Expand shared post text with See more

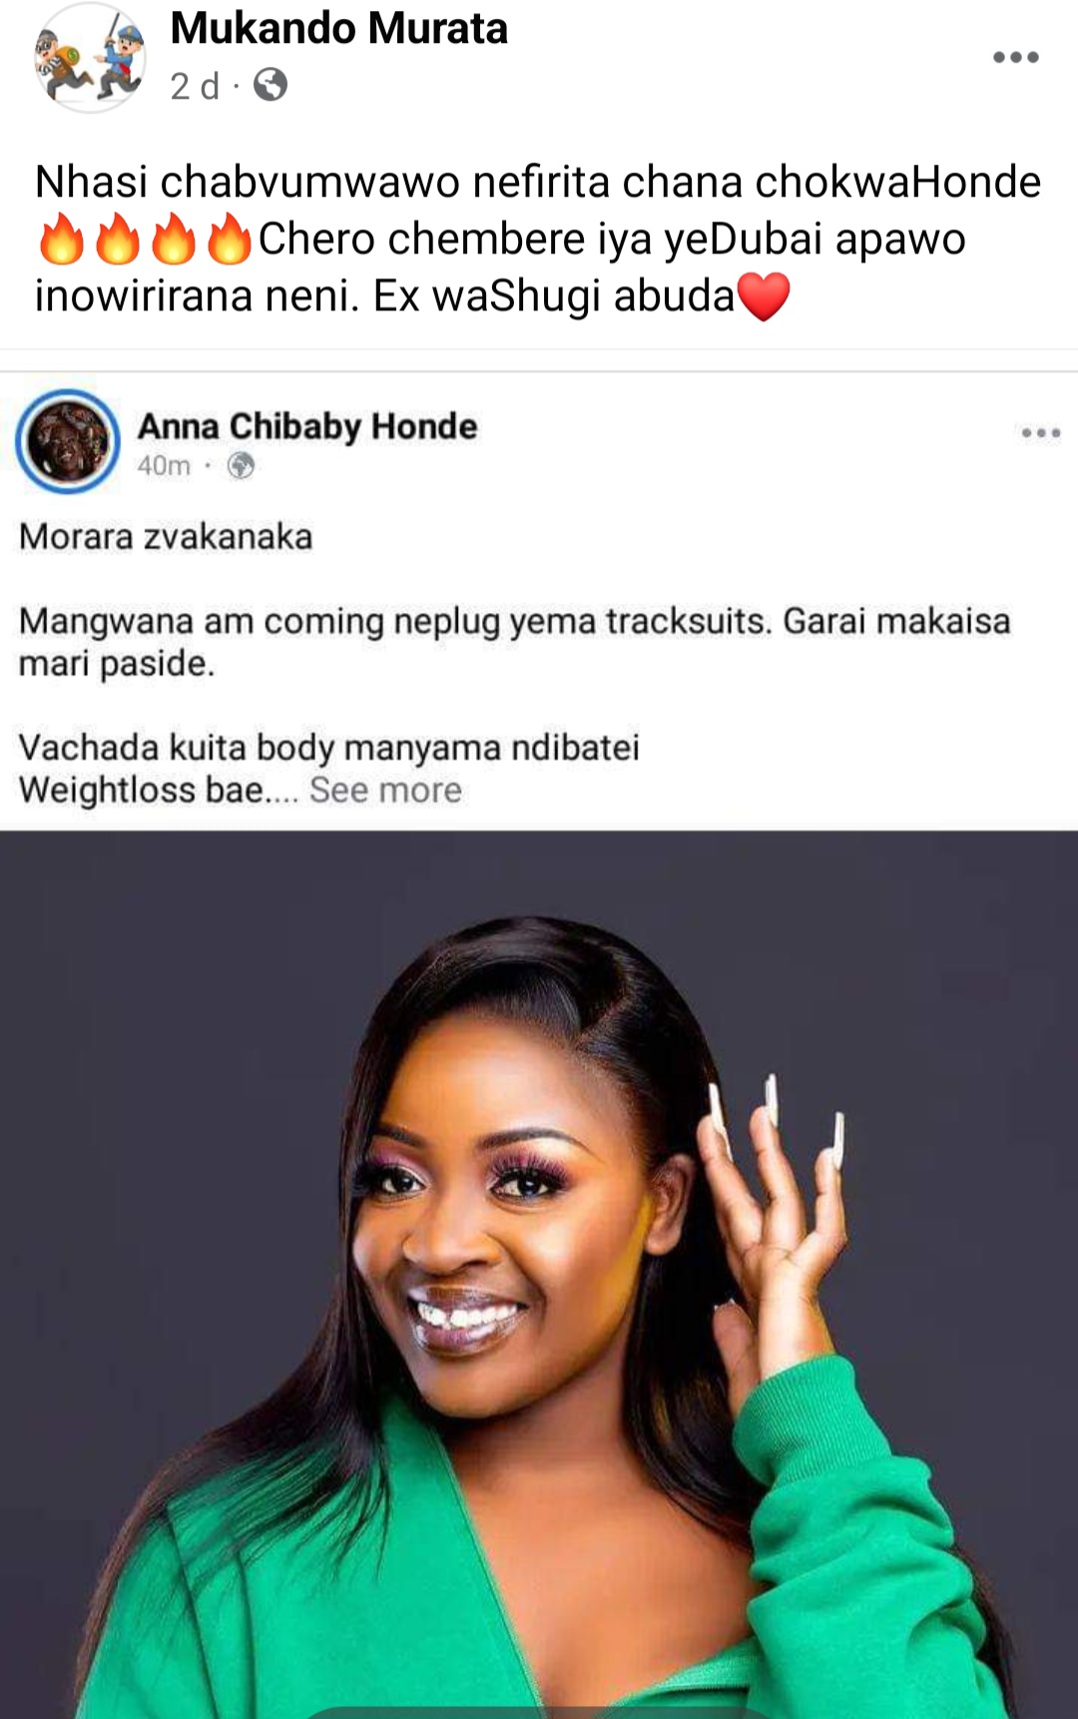[385, 790]
